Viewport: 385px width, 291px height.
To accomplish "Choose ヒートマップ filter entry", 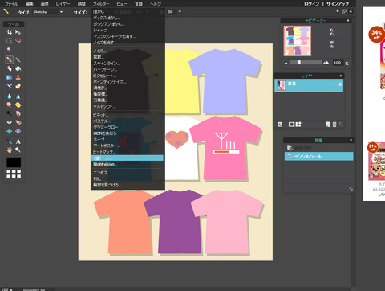I will (x=128, y=152).
